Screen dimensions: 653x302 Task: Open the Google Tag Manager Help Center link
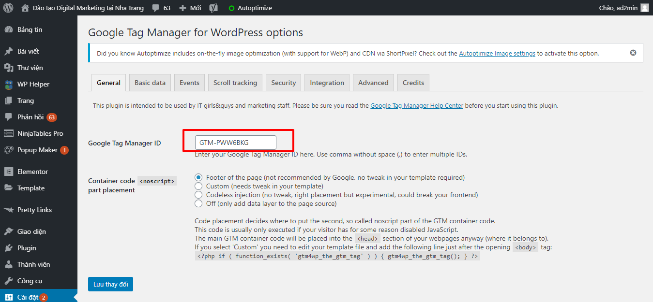point(417,105)
